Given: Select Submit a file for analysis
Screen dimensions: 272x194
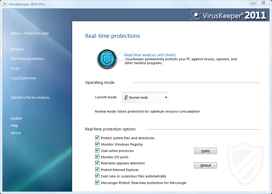Looking at the screenshot, I should click(30, 97).
